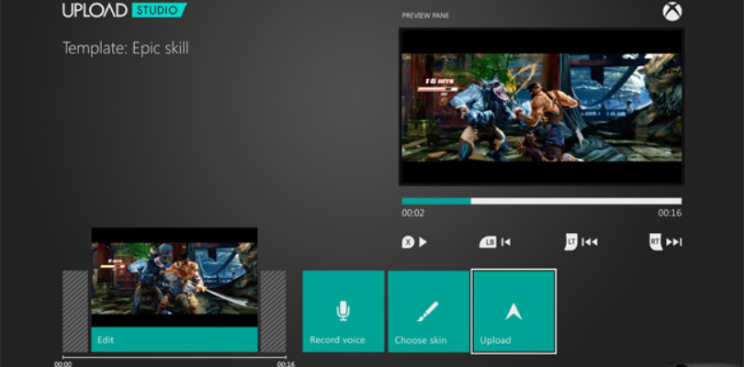This screenshot has width=744, height=367.
Task: Click the preview pane progress bar
Action: pyautogui.click(x=541, y=201)
